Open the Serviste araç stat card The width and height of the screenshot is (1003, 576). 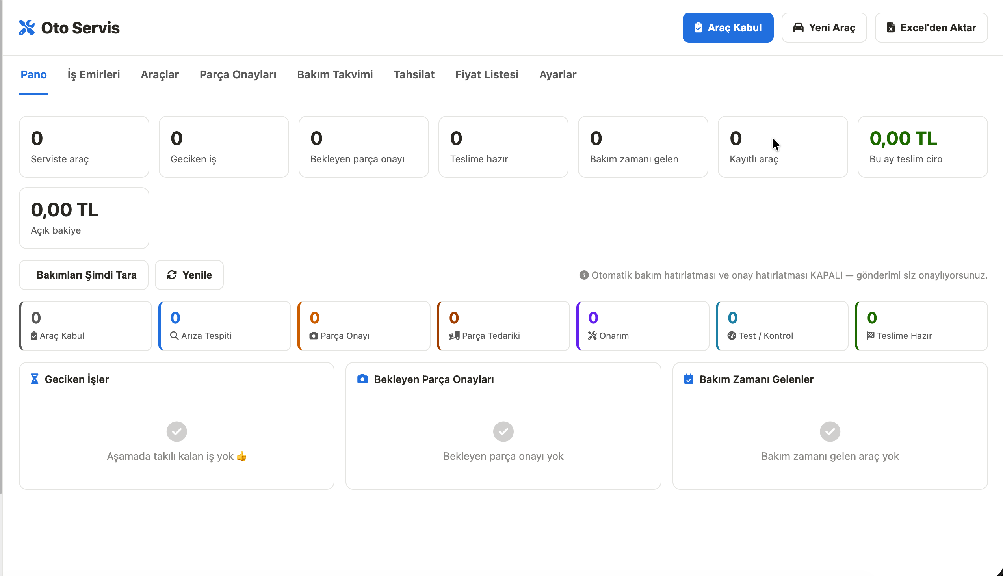(84, 147)
